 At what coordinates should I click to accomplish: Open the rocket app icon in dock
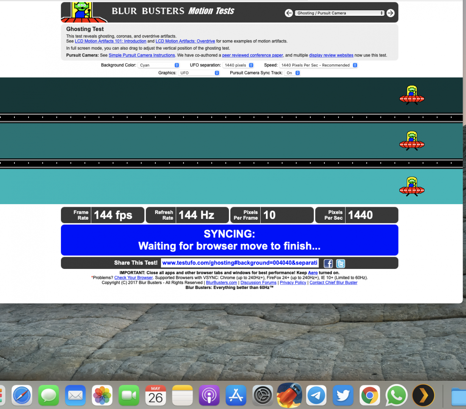(x=289, y=395)
